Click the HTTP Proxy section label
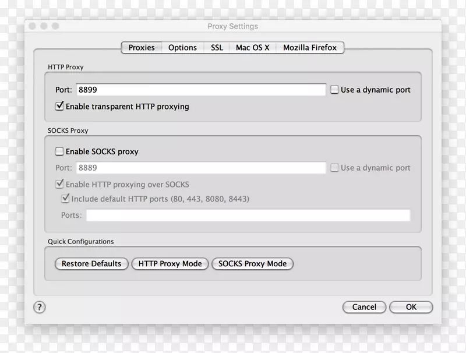466x353 pixels. pyautogui.click(x=66, y=67)
